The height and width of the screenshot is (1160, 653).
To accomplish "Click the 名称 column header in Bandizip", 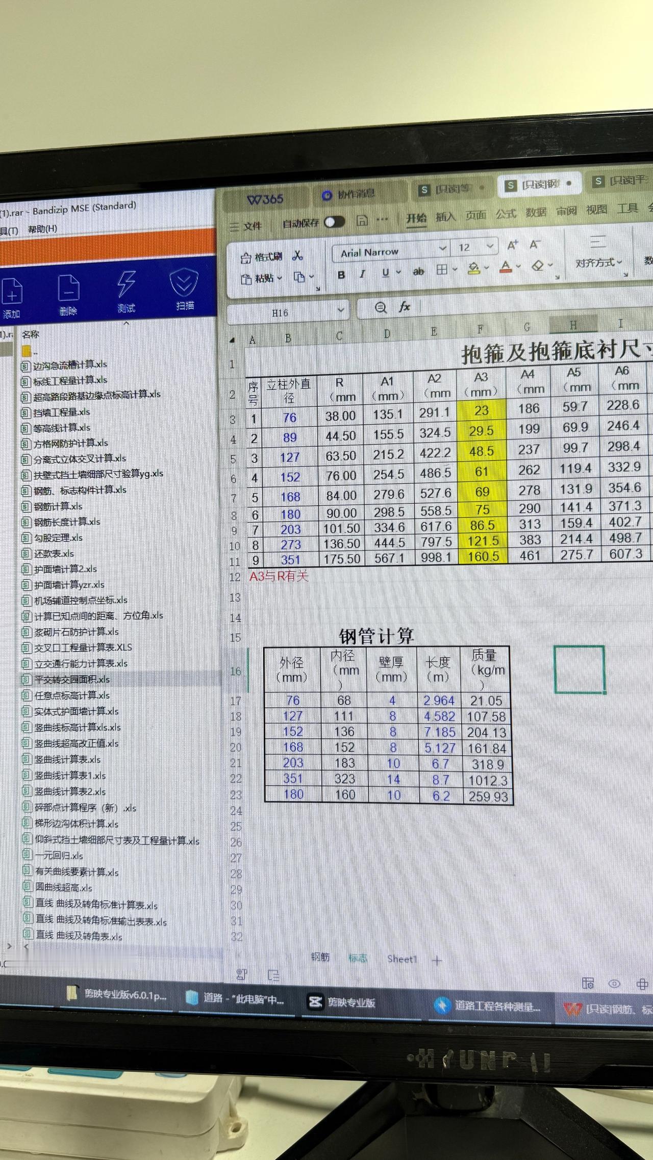I will (x=30, y=334).
